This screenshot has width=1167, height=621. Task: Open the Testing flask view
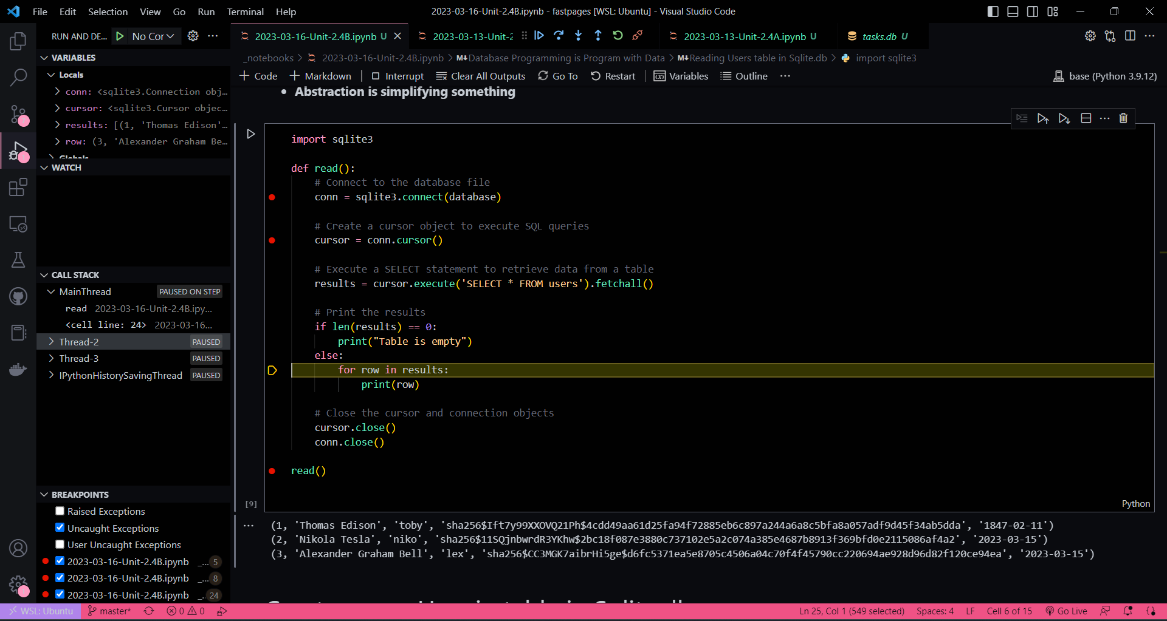click(18, 260)
